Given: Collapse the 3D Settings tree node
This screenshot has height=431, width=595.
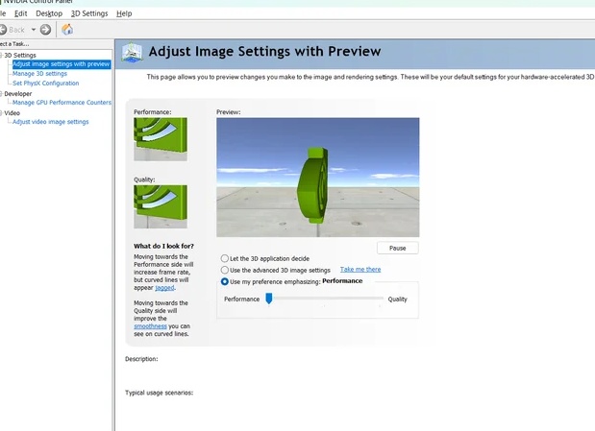Looking at the screenshot, I should coord(1,56).
